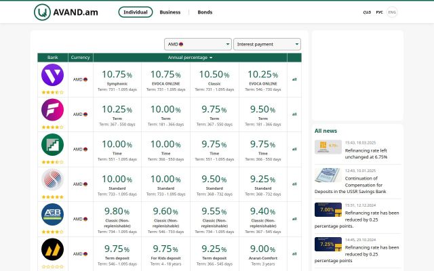The width and height of the screenshot is (434, 271).
Task: Open the Interest payment dropdown
Action: [267, 44]
